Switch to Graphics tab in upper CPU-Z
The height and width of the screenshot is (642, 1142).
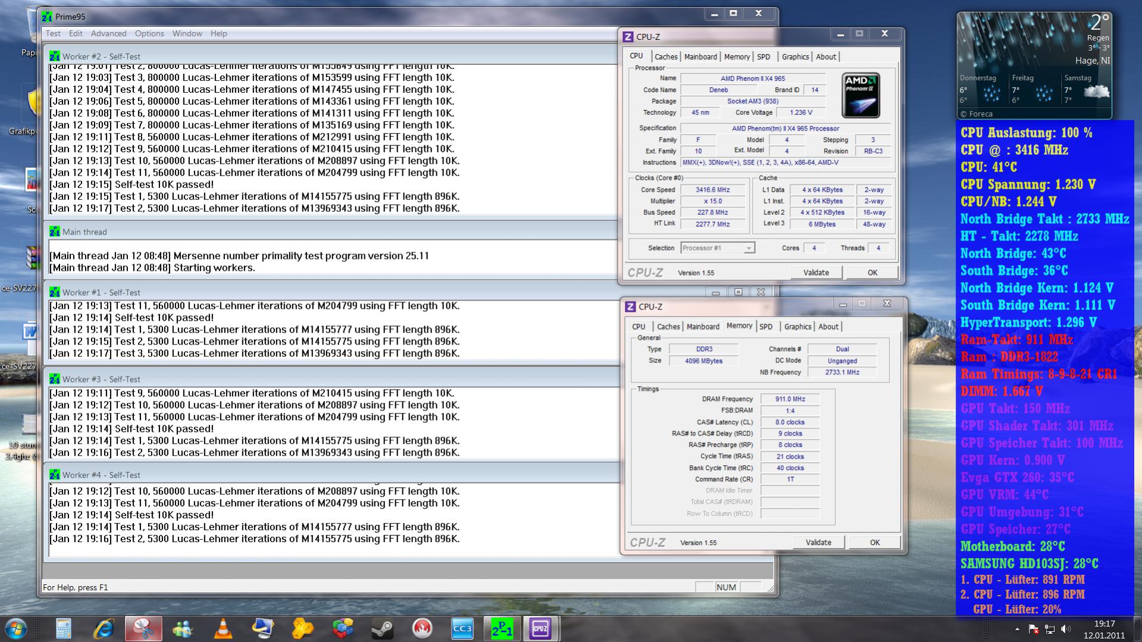coord(795,57)
